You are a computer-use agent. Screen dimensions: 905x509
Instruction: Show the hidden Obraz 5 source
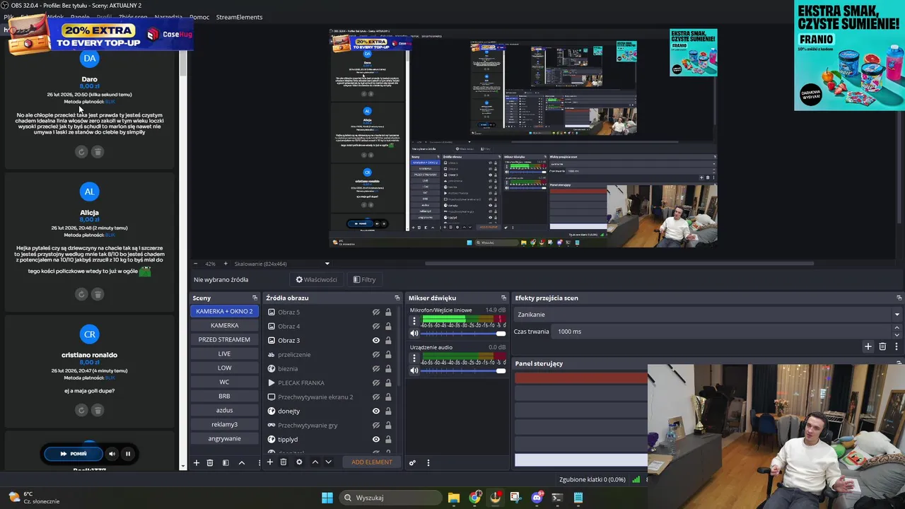pyautogui.click(x=376, y=312)
